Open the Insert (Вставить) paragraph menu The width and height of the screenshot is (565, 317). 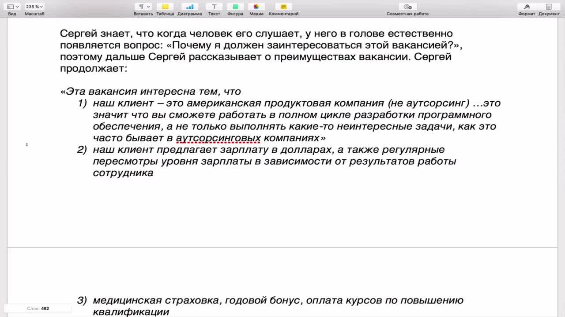(x=143, y=7)
